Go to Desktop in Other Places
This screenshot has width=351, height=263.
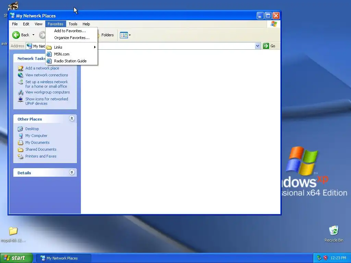click(x=32, y=129)
